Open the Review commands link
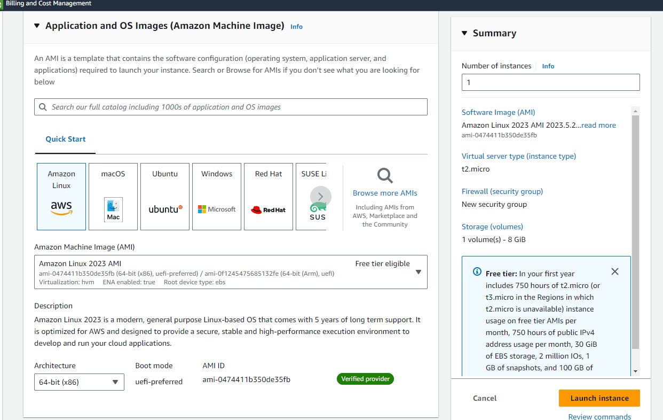This screenshot has height=420, width=663. coord(599,417)
